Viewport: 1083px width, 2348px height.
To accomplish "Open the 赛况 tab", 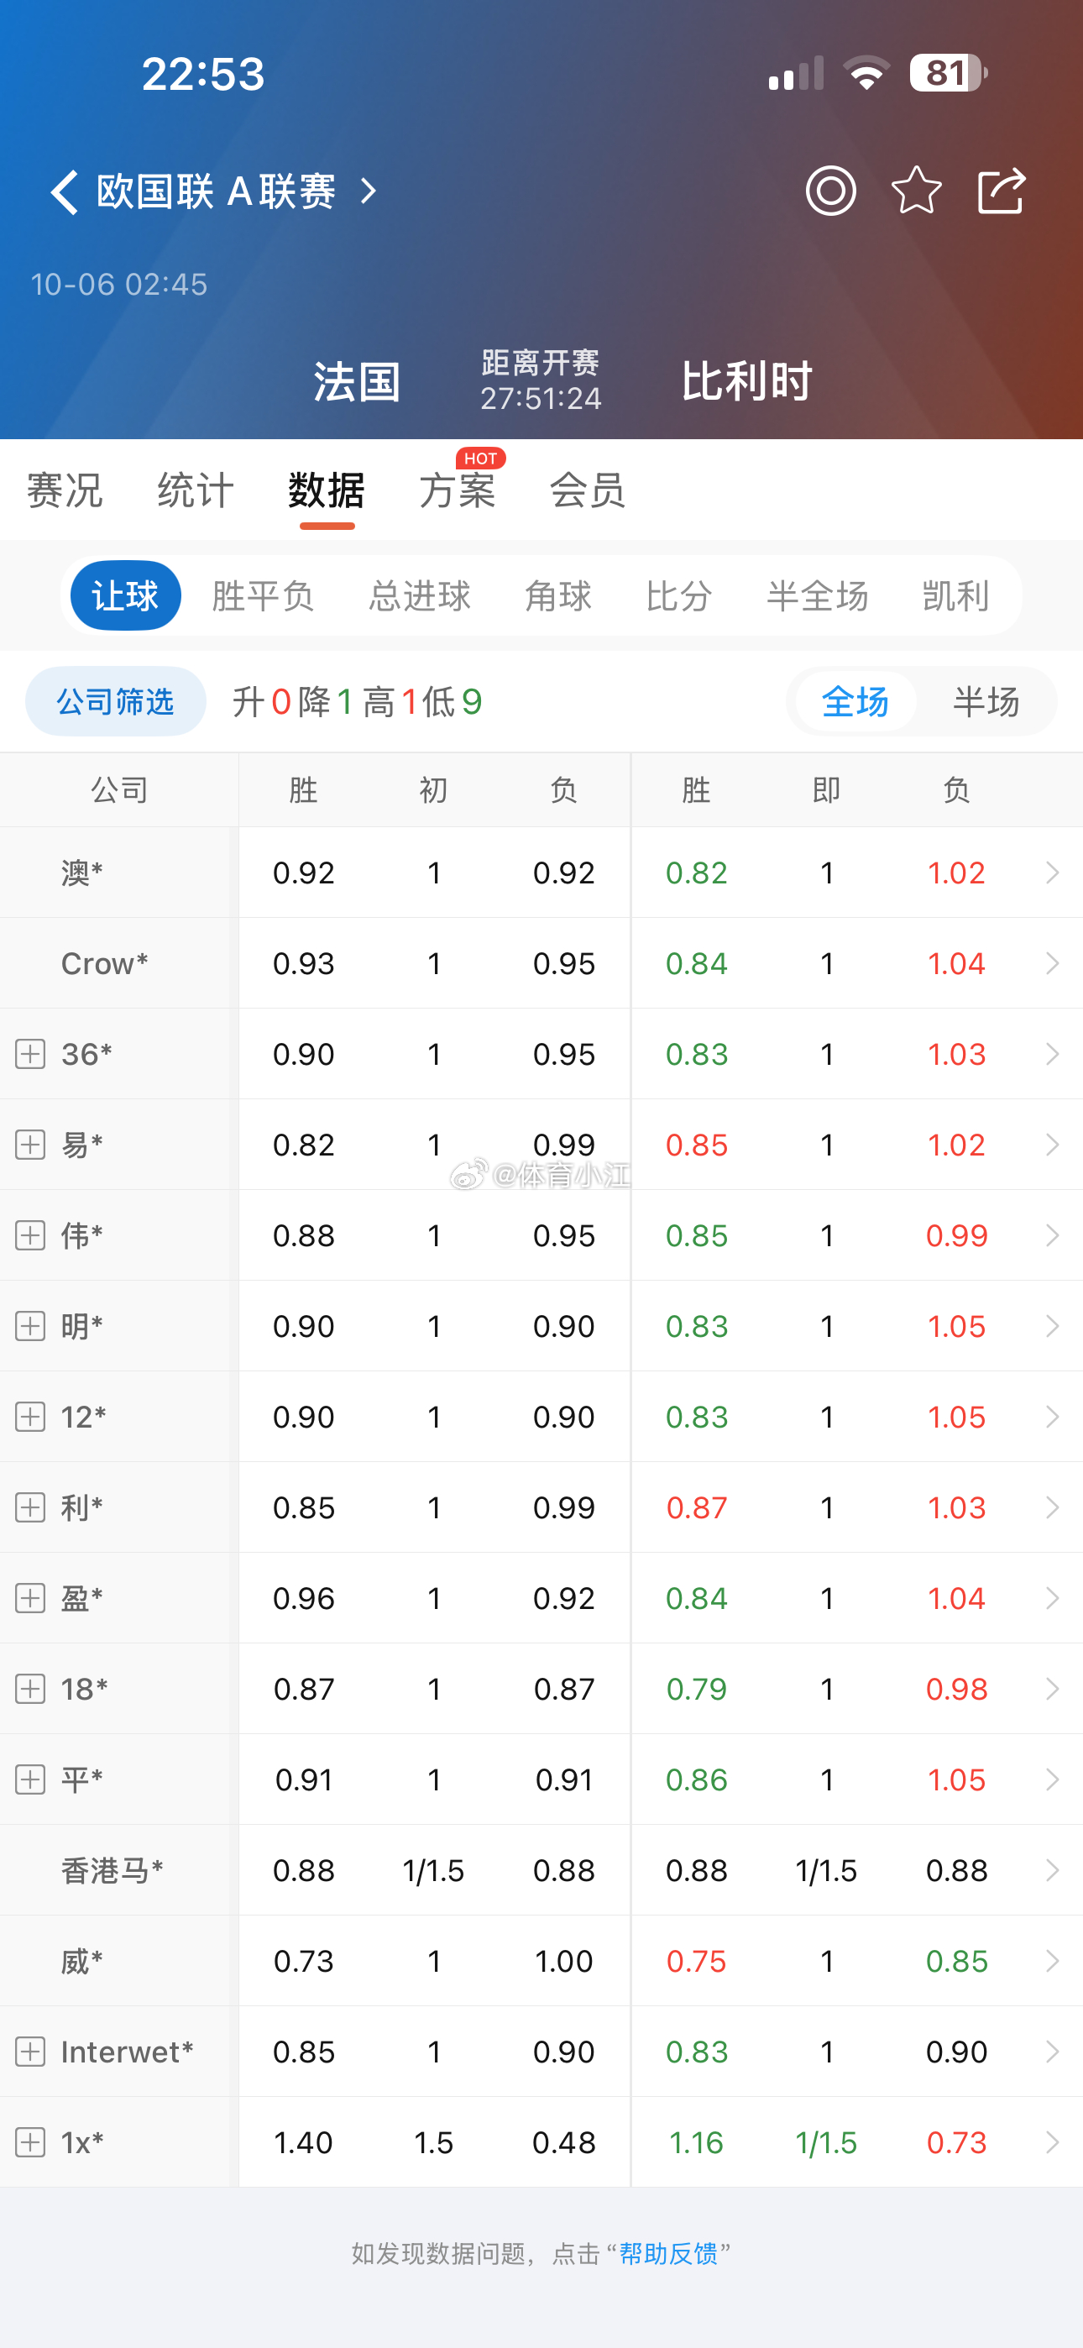I will click(x=65, y=490).
